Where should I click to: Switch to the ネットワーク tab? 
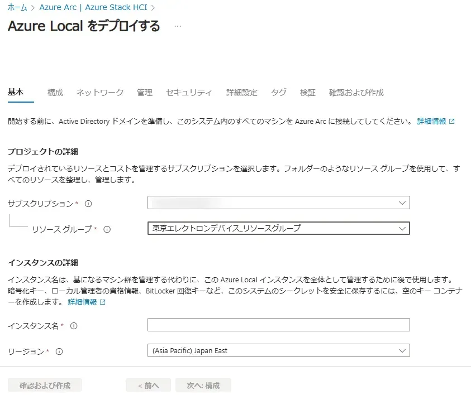click(99, 93)
